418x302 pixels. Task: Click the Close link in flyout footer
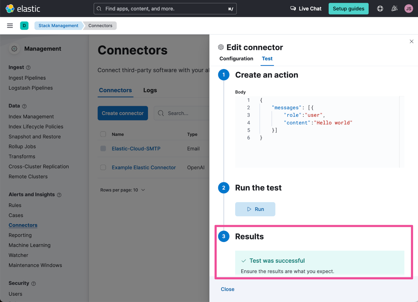pos(227,289)
